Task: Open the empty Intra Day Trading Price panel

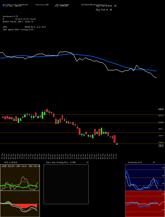Action: pyautogui.click(x=66, y=184)
